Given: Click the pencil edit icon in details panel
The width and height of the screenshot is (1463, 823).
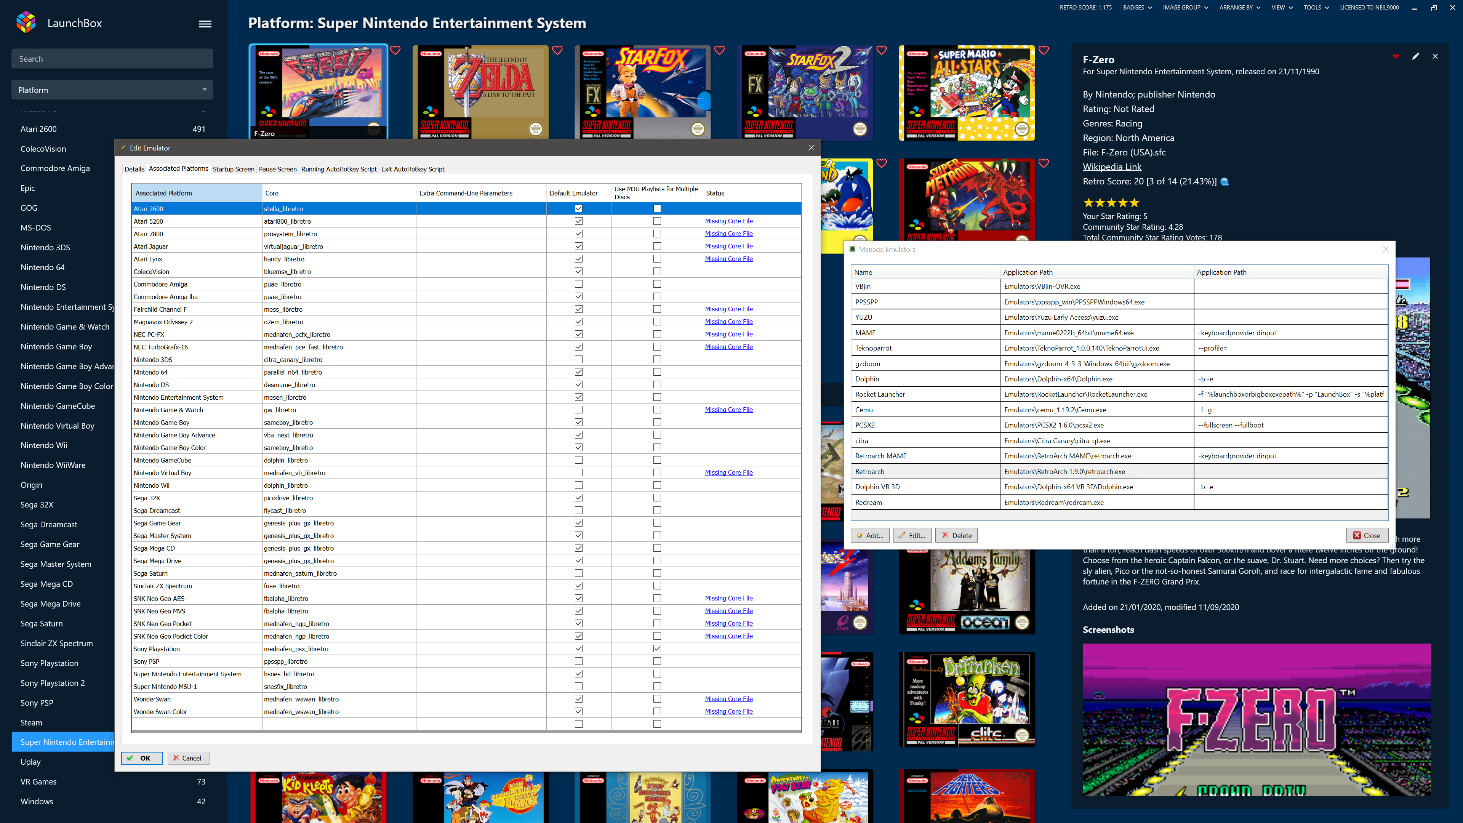Looking at the screenshot, I should tap(1415, 56).
